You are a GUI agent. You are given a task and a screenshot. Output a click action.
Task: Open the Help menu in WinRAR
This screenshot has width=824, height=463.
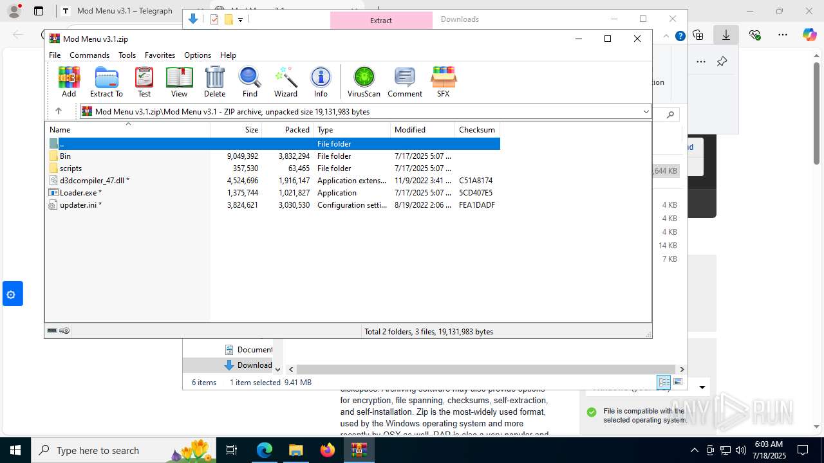(228, 55)
